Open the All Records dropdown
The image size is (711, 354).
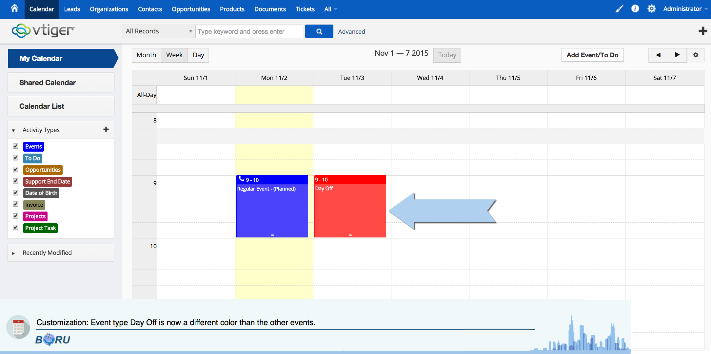click(x=158, y=31)
